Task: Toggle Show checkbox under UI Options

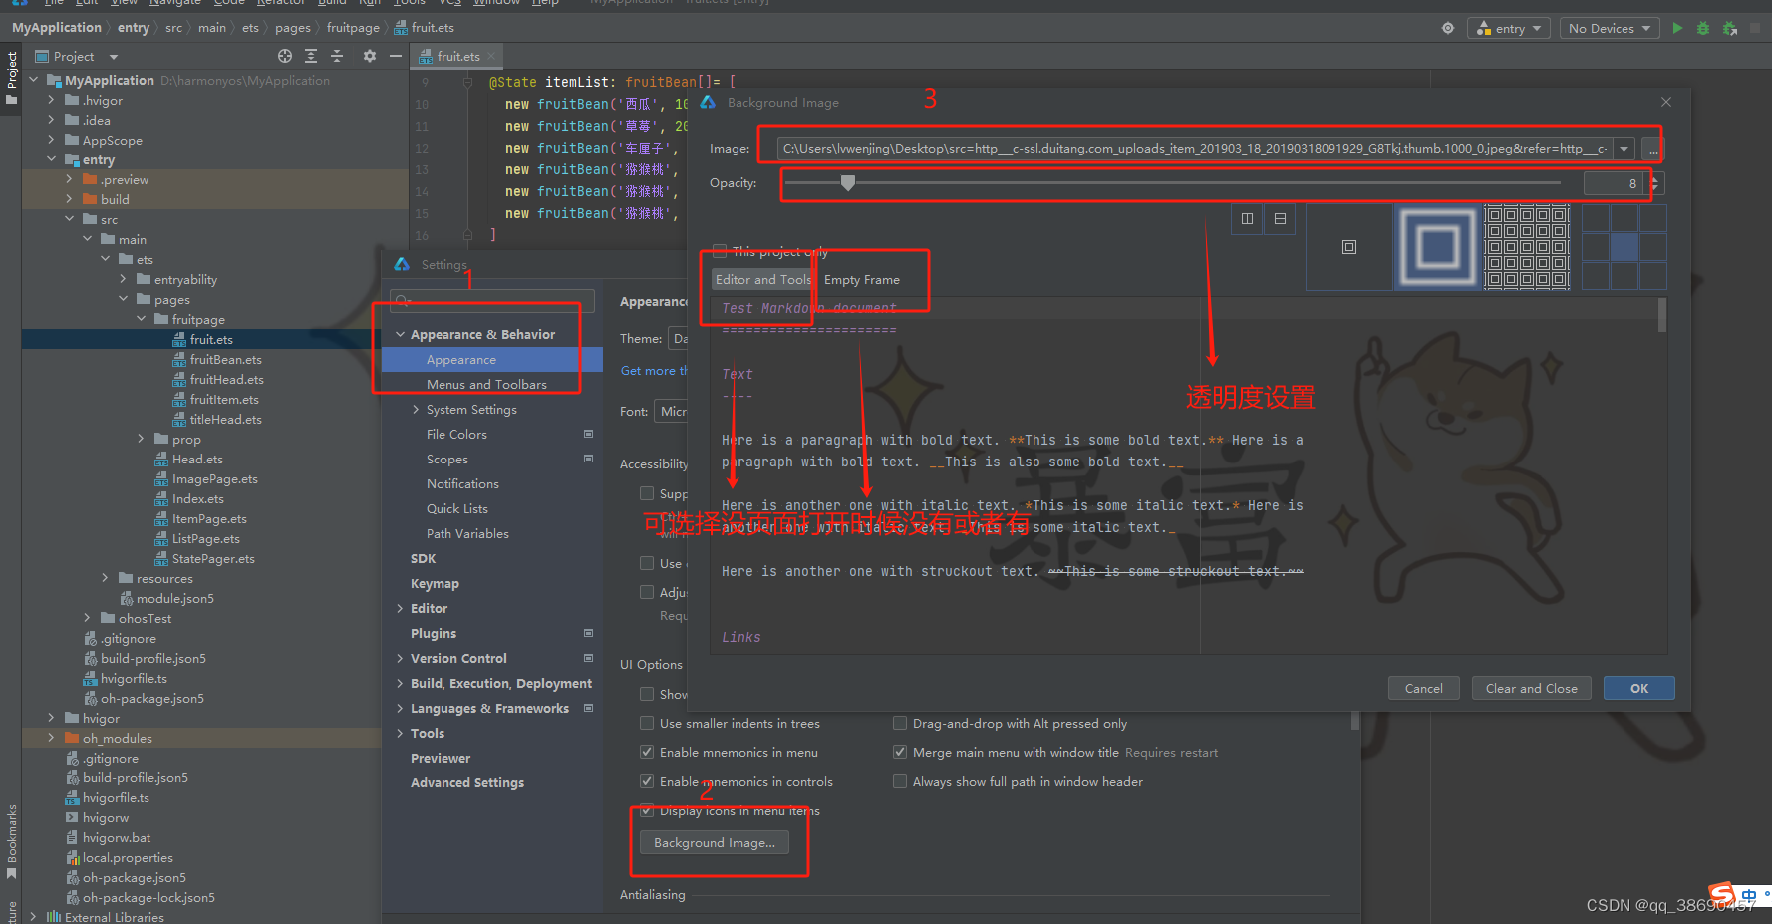Action: 647,694
